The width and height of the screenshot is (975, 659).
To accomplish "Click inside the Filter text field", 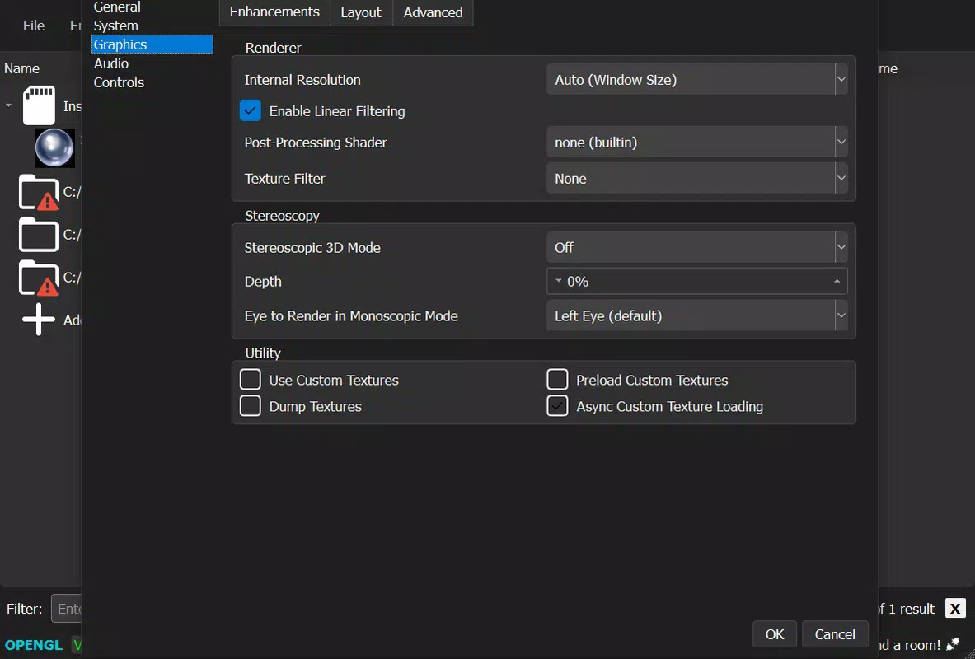I will tap(66, 609).
